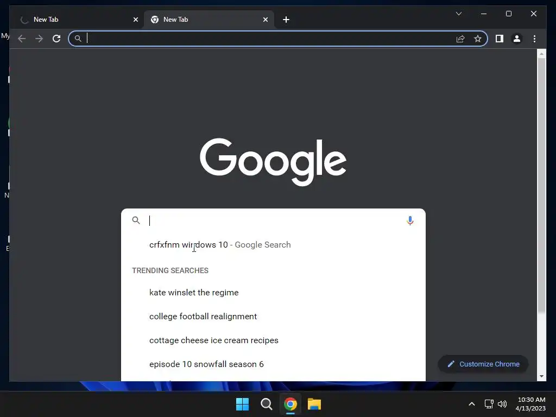The height and width of the screenshot is (417, 556).
Task: Close the second active New Tab
Action: coord(265,20)
